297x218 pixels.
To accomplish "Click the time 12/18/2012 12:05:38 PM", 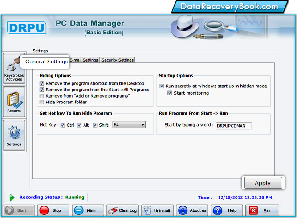I will (245, 197).
